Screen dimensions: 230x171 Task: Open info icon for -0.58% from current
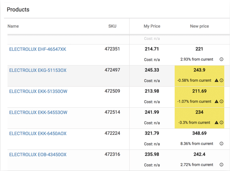click(221, 81)
